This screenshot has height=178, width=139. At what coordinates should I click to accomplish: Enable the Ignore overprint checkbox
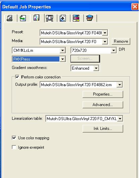[x=14, y=147]
